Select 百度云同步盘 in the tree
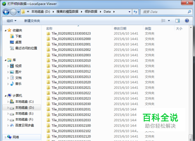This screenshot has height=141, width=195. click(x=25, y=125)
